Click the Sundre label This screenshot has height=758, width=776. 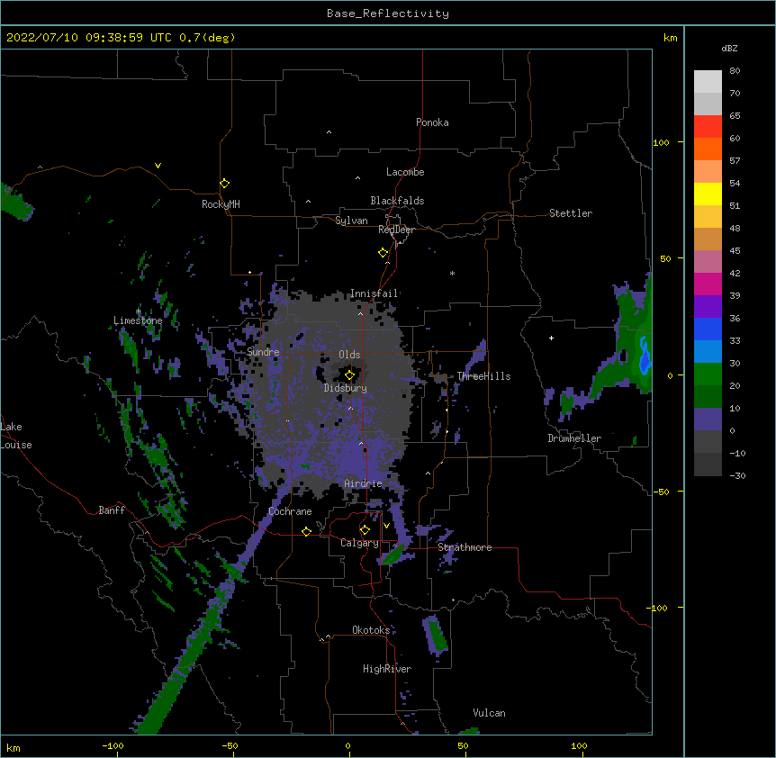click(263, 352)
